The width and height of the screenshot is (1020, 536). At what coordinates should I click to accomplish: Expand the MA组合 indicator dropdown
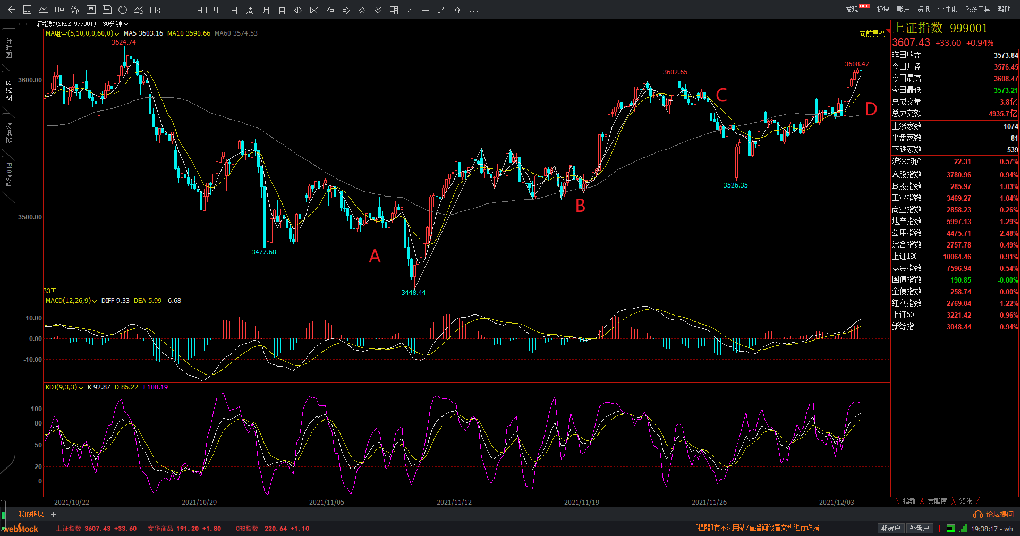pos(117,34)
